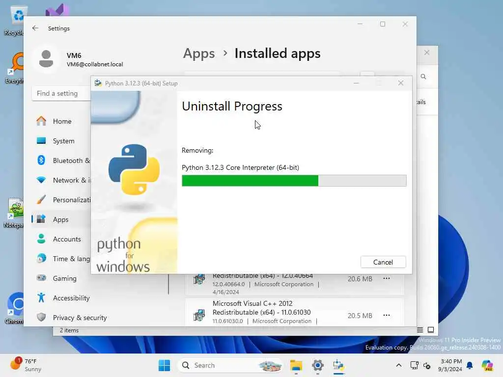Cancel the Python uninstall
This screenshot has width=503, height=377.
click(x=383, y=262)
